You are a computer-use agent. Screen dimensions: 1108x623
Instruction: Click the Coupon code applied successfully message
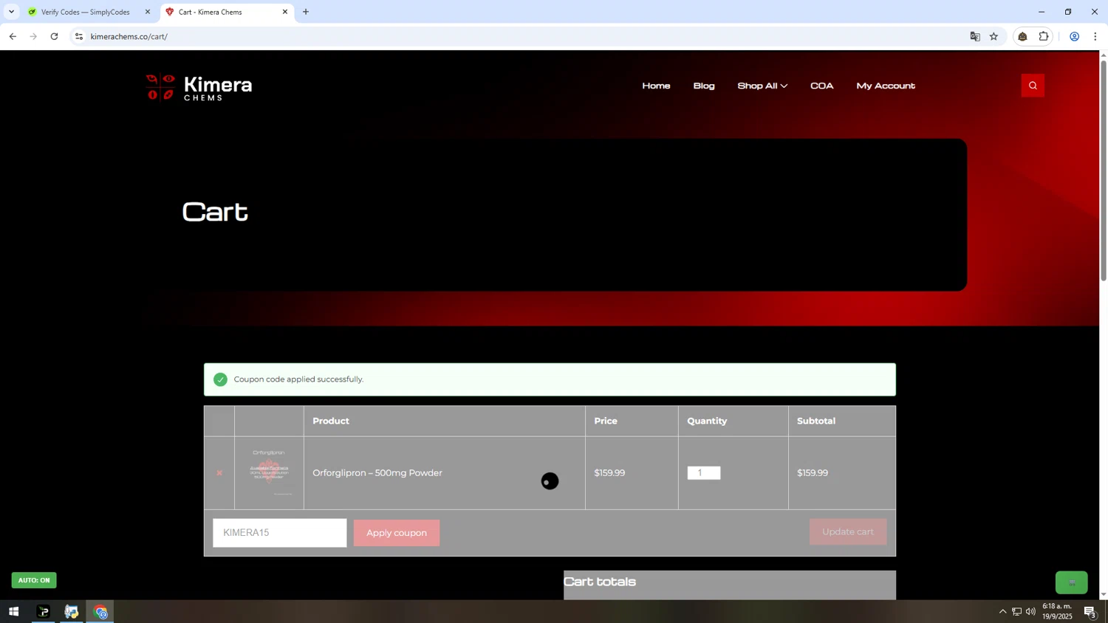[x=298, y=379]
